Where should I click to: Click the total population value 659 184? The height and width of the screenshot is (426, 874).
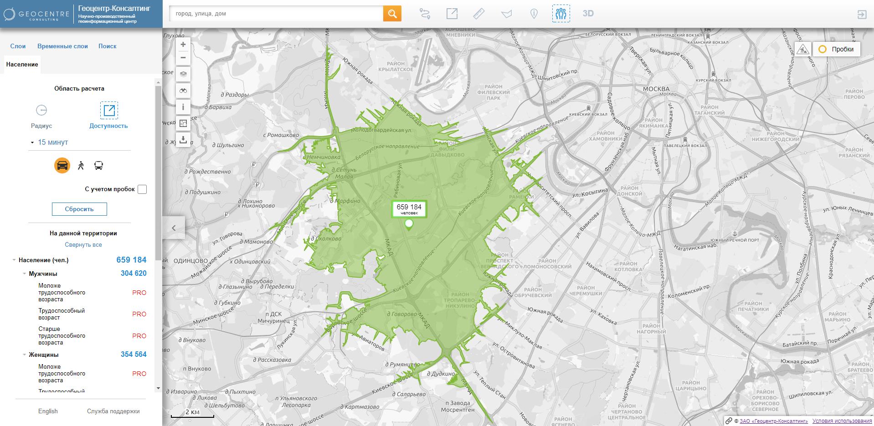point(131,260)
